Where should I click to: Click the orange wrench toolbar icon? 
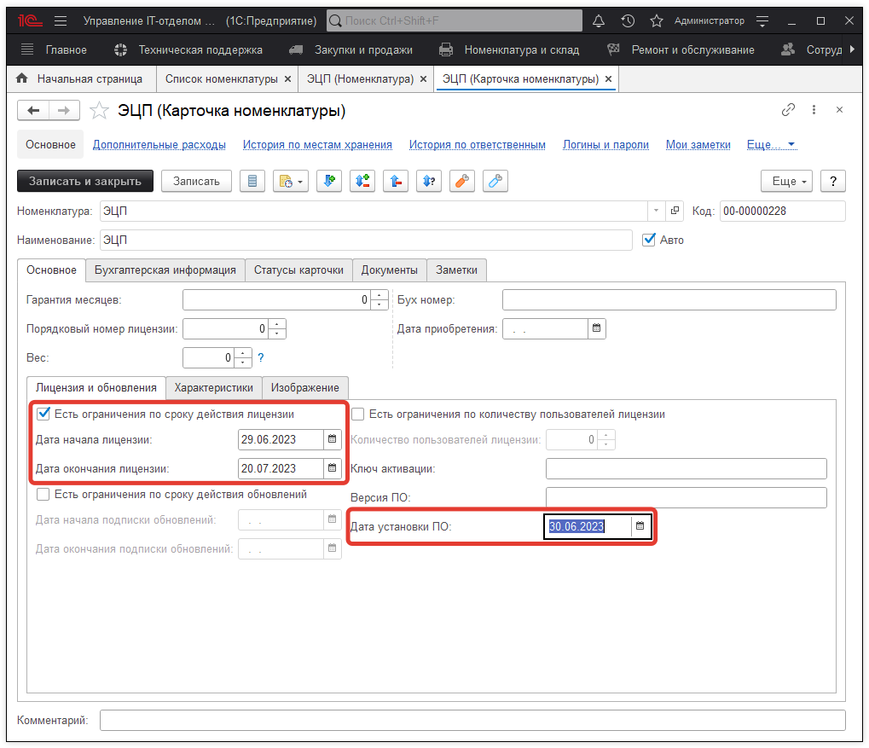point(461,181)
